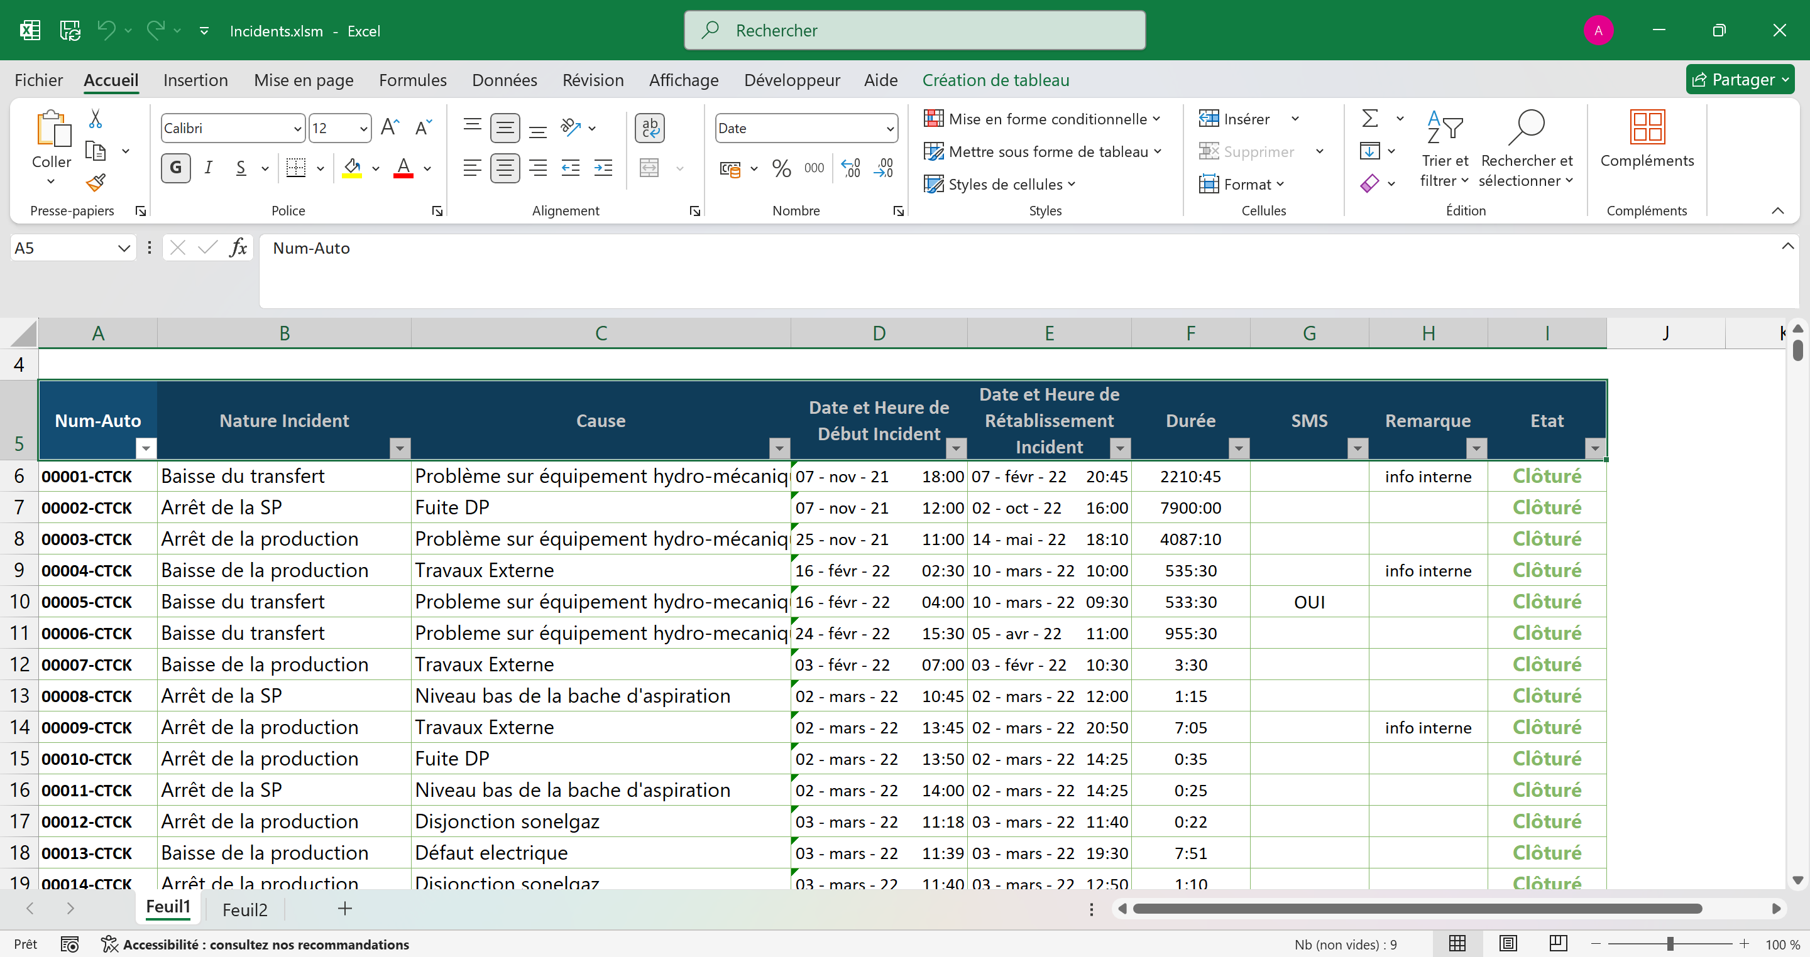
Task: Open the Formules ribbon tab
Action: click(412, 80)
